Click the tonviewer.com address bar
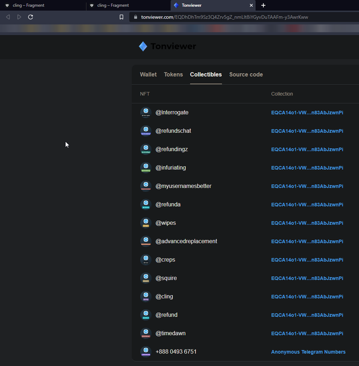This screenshot has width=359, height=366. (x=244, y=17)
